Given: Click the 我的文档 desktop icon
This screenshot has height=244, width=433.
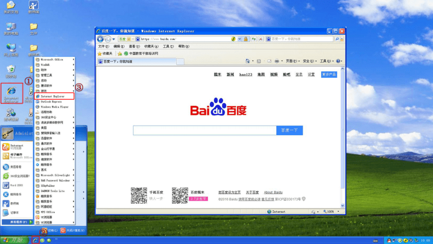Looking at the screenshot, I should tap(11, 7).
